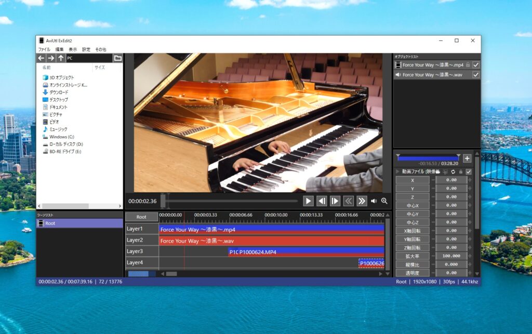
Task: Add an effect with the plus button
Action: pyautogui.click(x=467, y=158)
